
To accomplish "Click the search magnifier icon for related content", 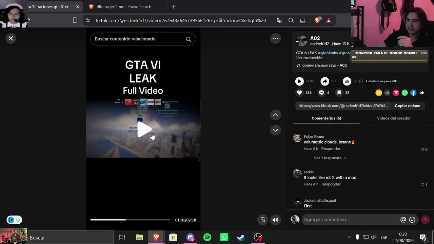I will point(189,39).
